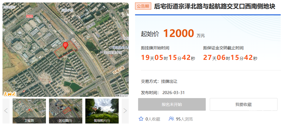Click the gas station icon on map
Viewport: 283px width, 126px height.
click(x=50, y=26)
